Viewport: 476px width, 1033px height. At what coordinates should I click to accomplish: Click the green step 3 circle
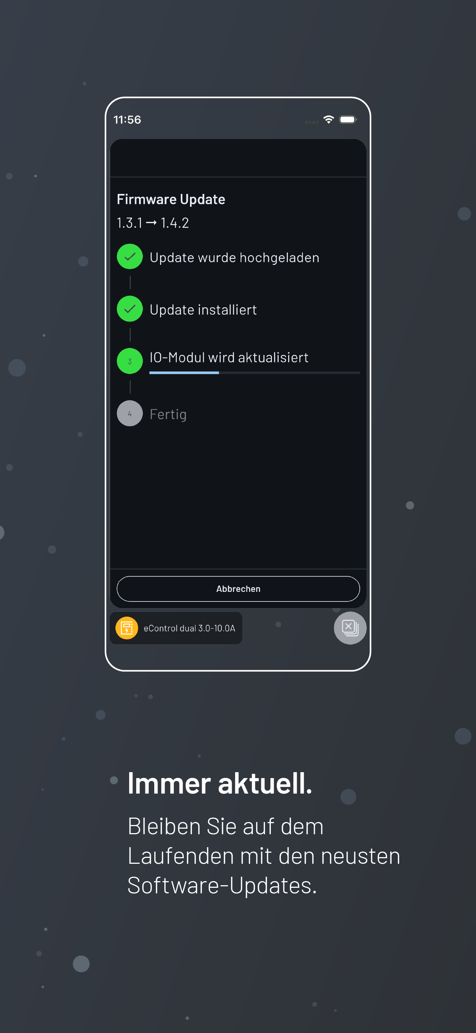click(x=130, y=361)
